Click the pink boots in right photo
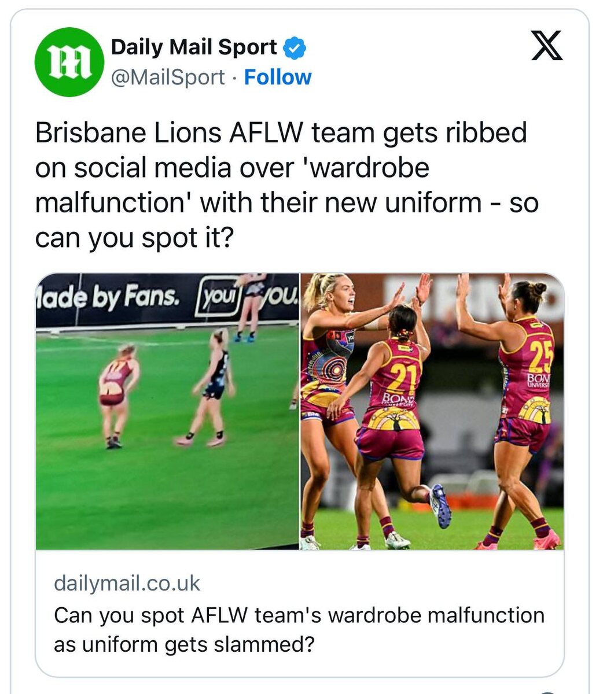The height and width of the screenshot is (694, 603). pyautogui.click(x=518, y=540)
